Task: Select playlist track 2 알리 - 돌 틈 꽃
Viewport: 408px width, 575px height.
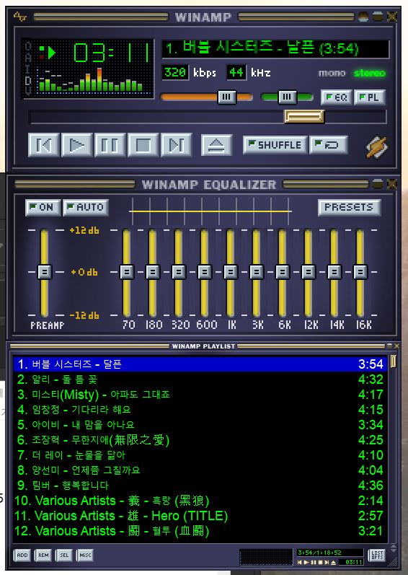Action: (x=200, y=379)
